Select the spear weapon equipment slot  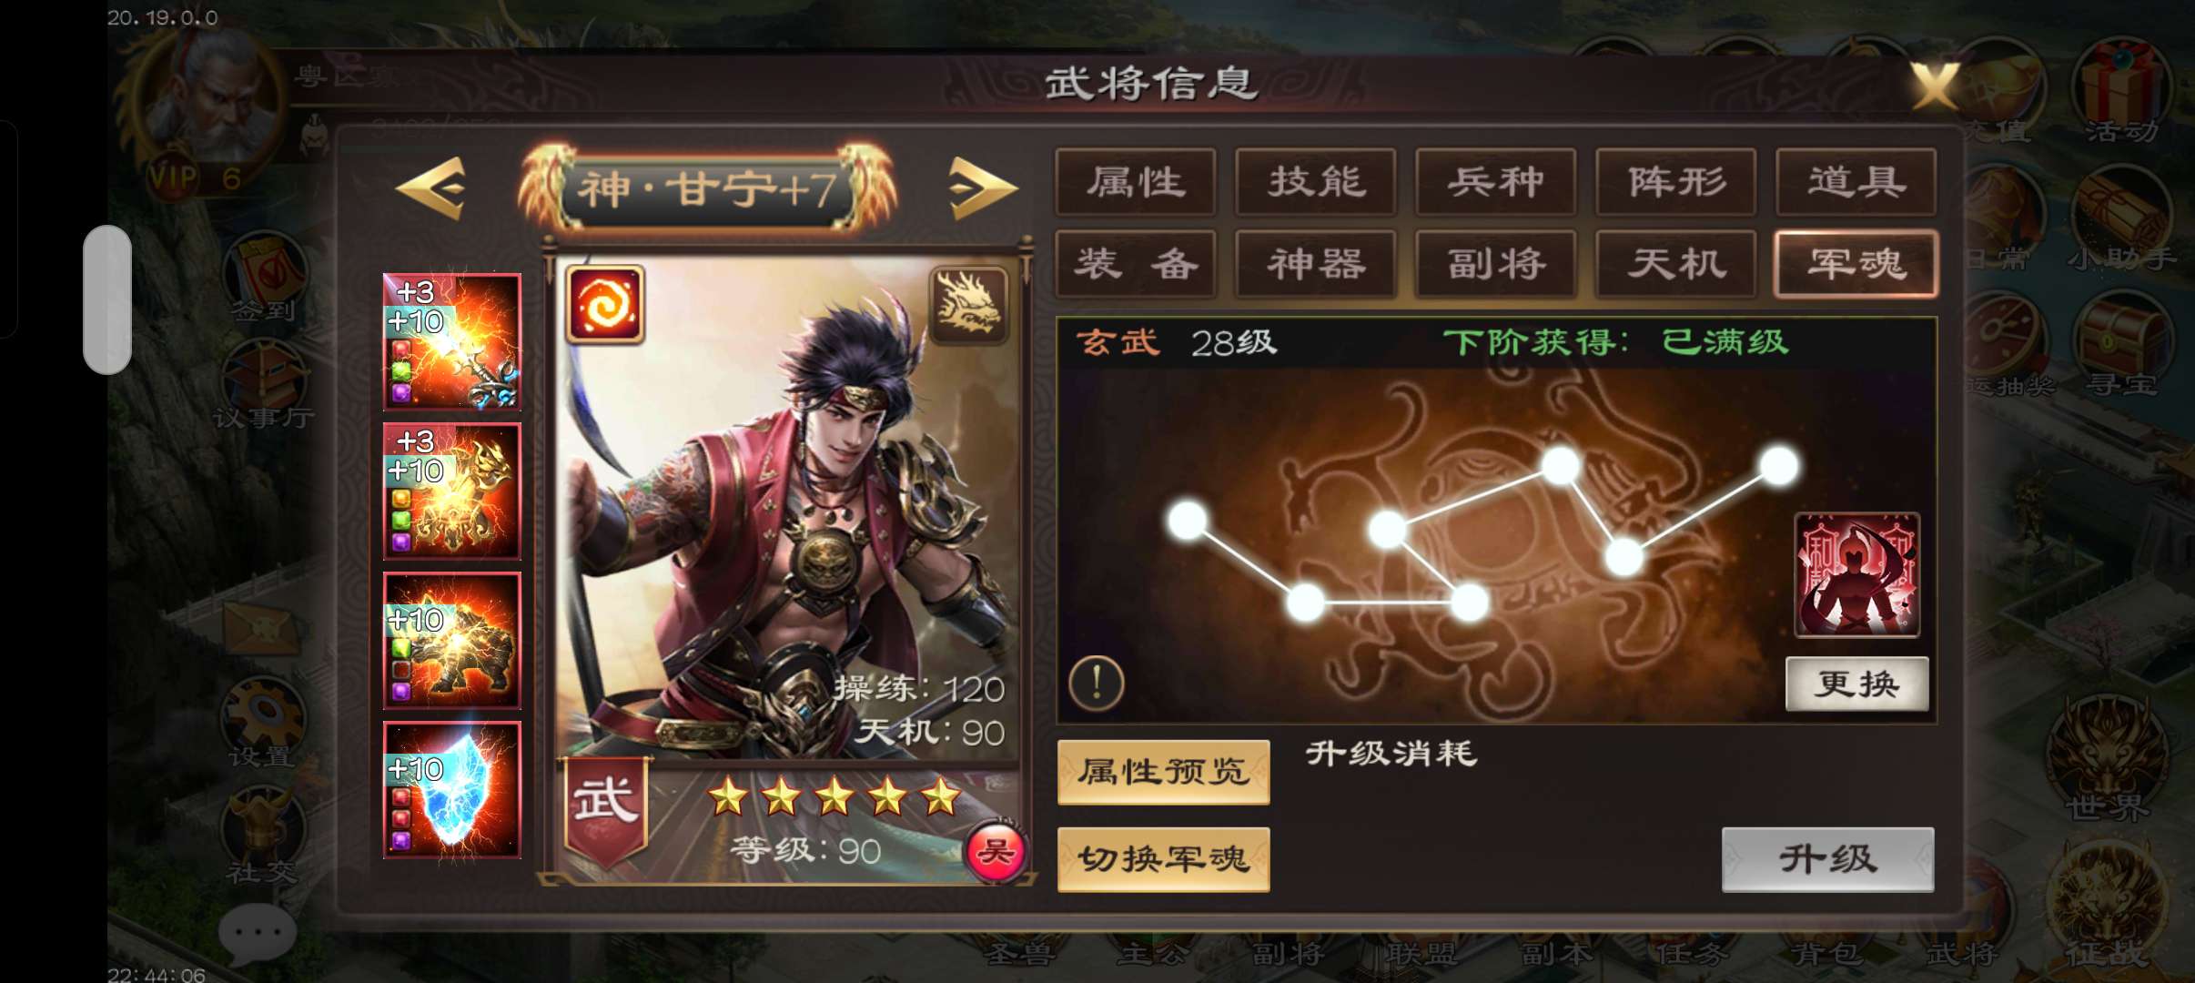[452, 341]
